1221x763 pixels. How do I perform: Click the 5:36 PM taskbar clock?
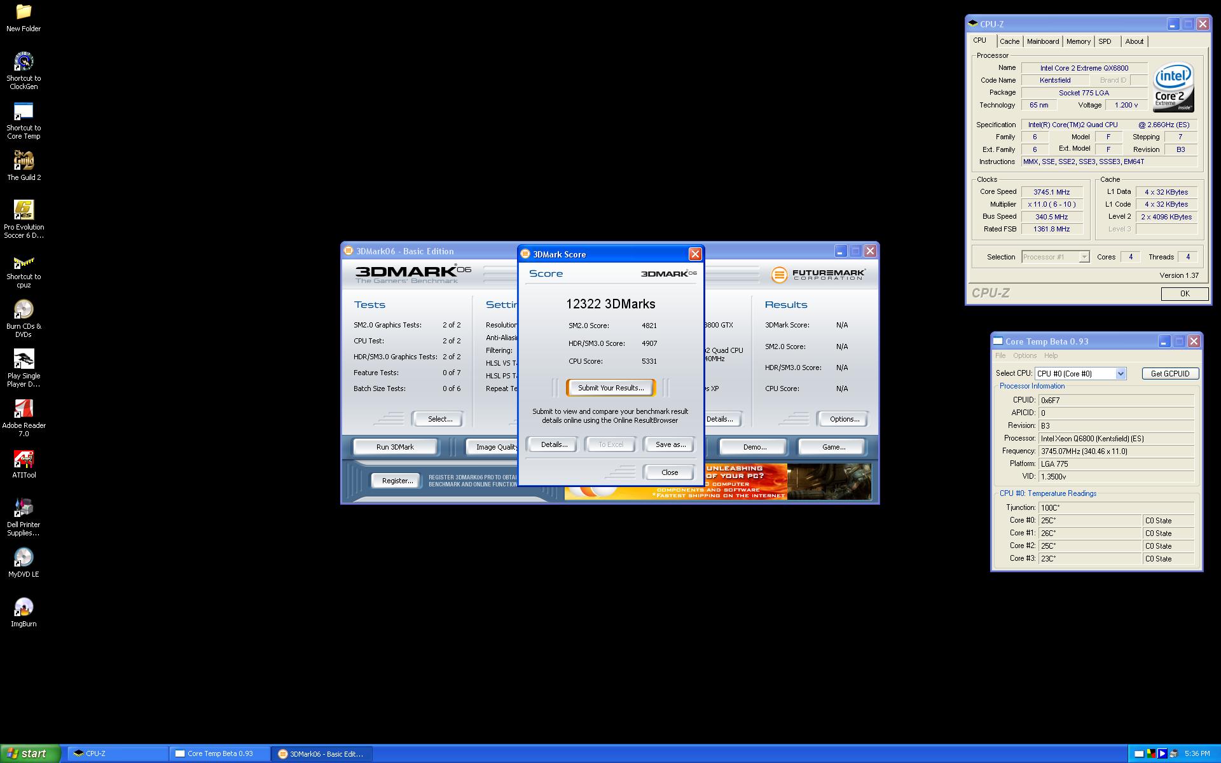click(1197, 754)
